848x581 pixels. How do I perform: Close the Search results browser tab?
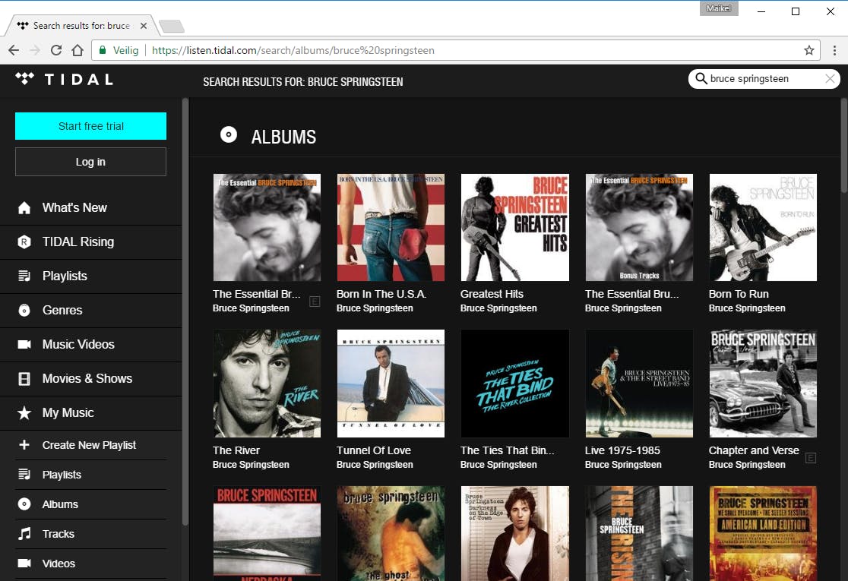[144, 25]
